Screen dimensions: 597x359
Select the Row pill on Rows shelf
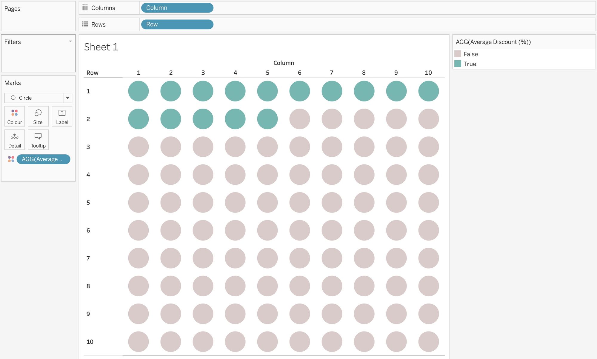pyautogui.click(x=177, y=24)
